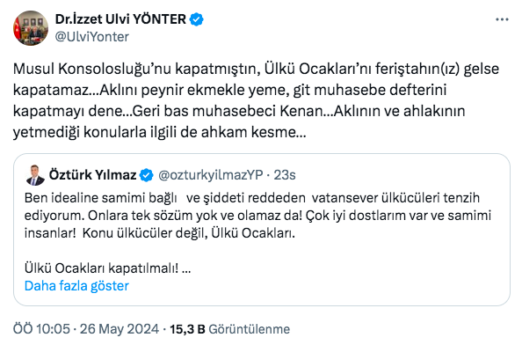Viewport: 522px width, 345px height.
Task: Select the date 26 May 2024
Action: click(x=120, y=329)
